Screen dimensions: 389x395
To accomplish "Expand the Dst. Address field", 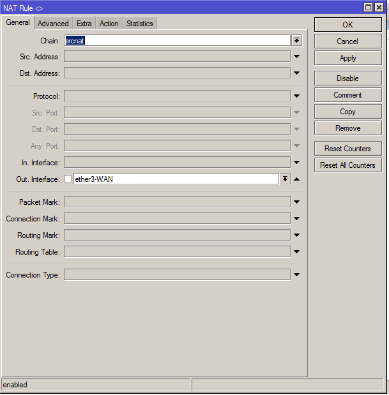I will pyautogui.click(x=297, y=73).
